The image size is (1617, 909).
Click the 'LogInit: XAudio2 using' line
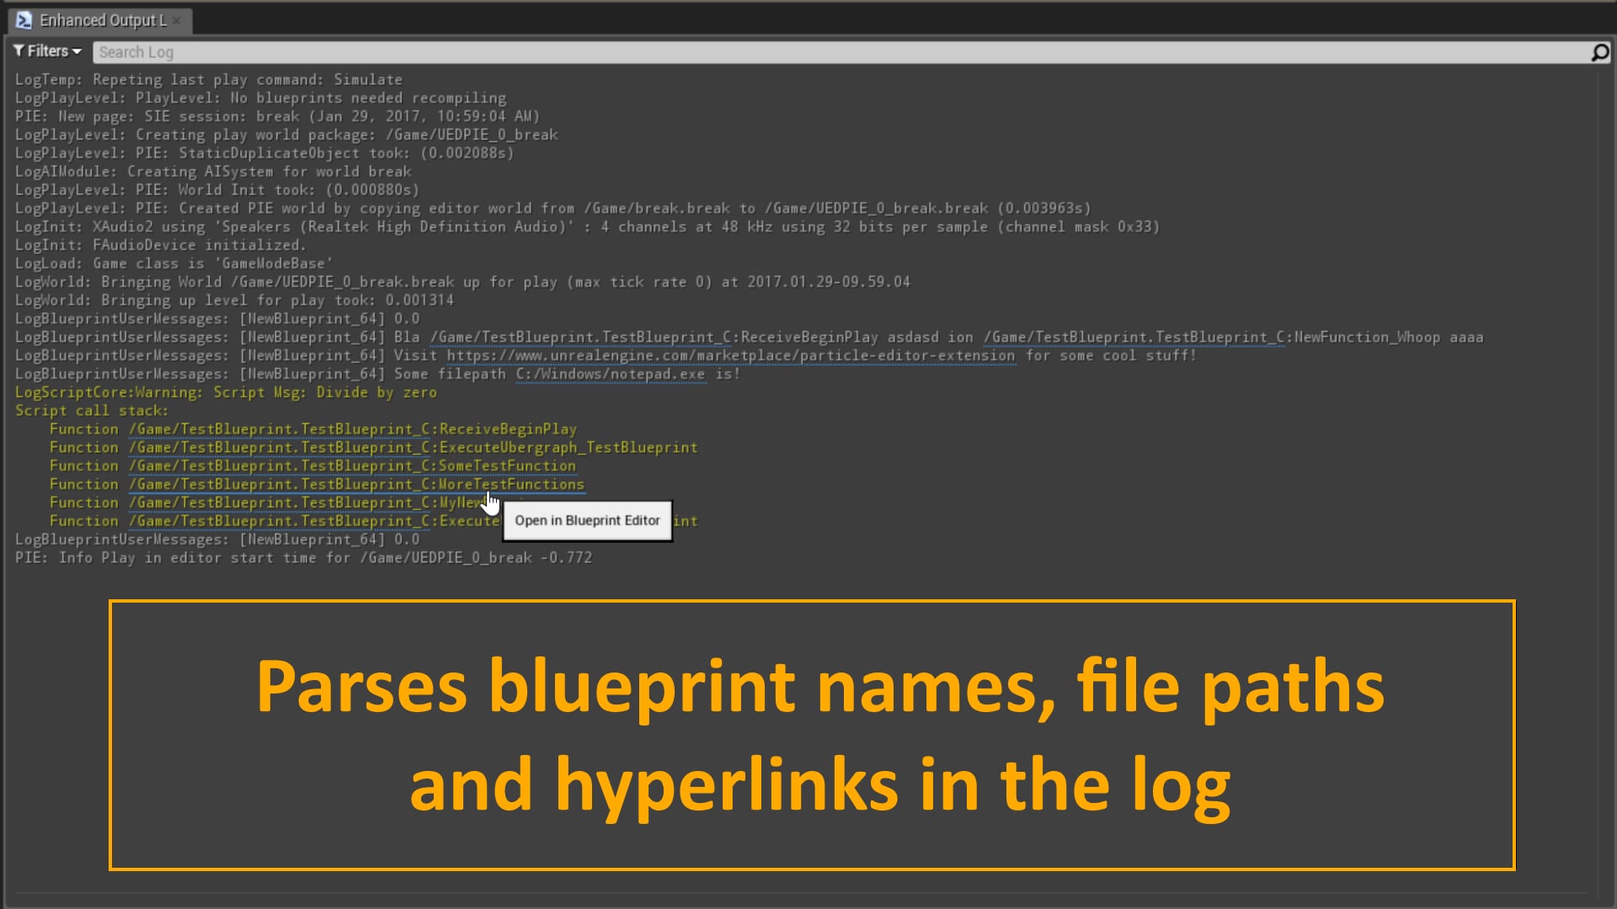[x=587, y=227]
